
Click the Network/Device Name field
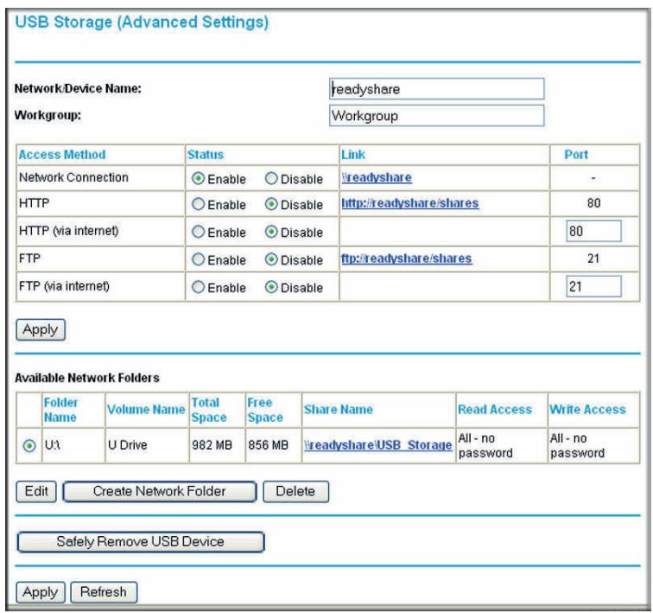(x=436, y=89)
